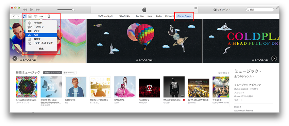Click the iTunes Card/コードを使う link

246,89
